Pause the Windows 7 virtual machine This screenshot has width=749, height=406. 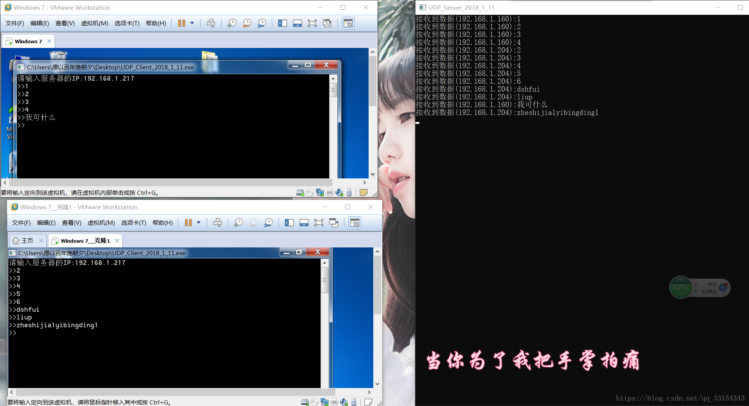point(181,23)
